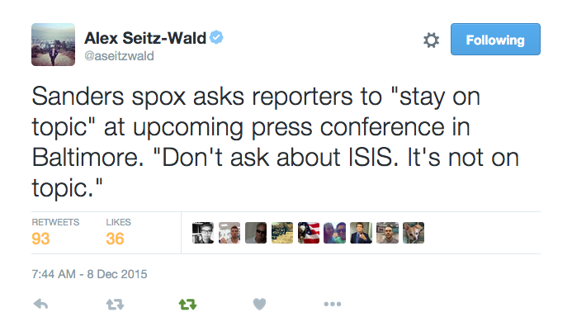Viewport: 572px width, 336px height.
Task: Open the @aseitzwald handle link
Action: coord(120,56)
